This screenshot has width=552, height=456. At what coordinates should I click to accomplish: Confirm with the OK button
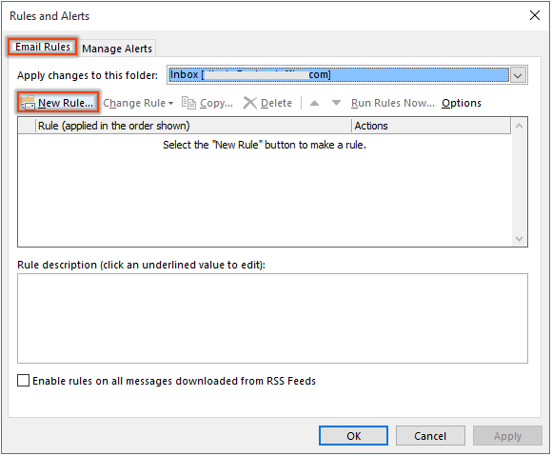pyautogui.click(x=353, y=436)
